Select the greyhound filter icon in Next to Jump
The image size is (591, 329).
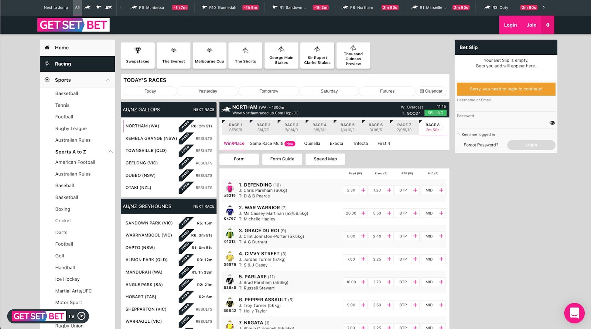(x=98, y=7)
